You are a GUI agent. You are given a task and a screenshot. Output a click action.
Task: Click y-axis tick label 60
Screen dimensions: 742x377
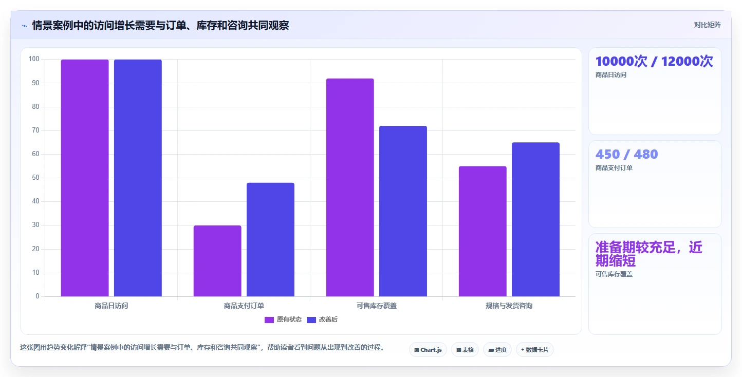tap(35, 154)
